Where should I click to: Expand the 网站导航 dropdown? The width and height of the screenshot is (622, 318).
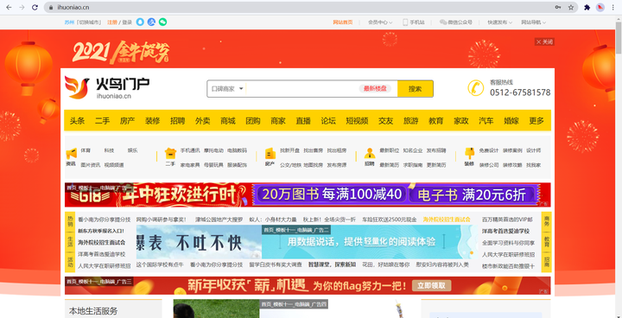pos(533,22)
